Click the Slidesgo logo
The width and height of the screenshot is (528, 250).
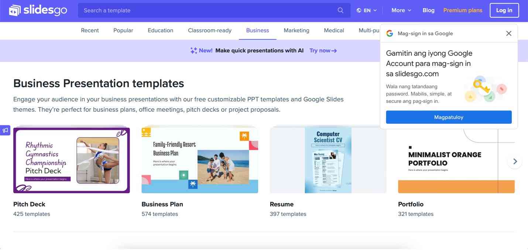(x=38, y=10)
